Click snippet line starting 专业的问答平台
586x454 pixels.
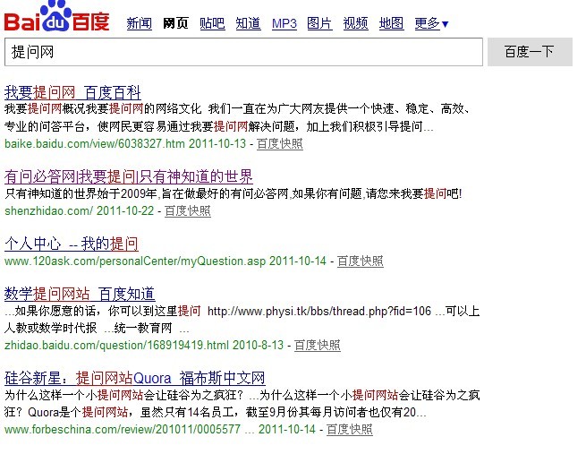219,127
